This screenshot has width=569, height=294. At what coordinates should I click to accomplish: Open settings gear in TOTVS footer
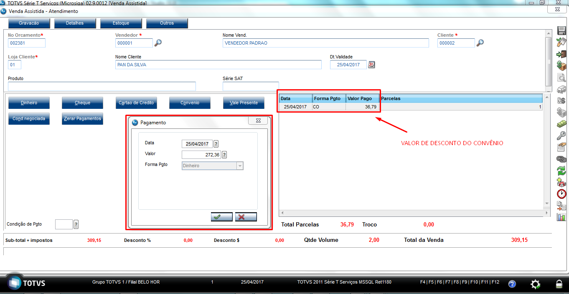tap(535, 284)
